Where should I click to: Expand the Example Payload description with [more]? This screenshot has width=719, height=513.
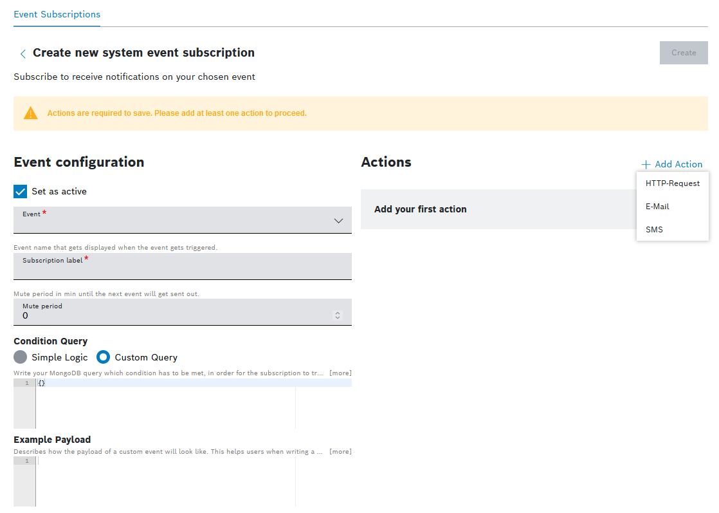[340, 452]
